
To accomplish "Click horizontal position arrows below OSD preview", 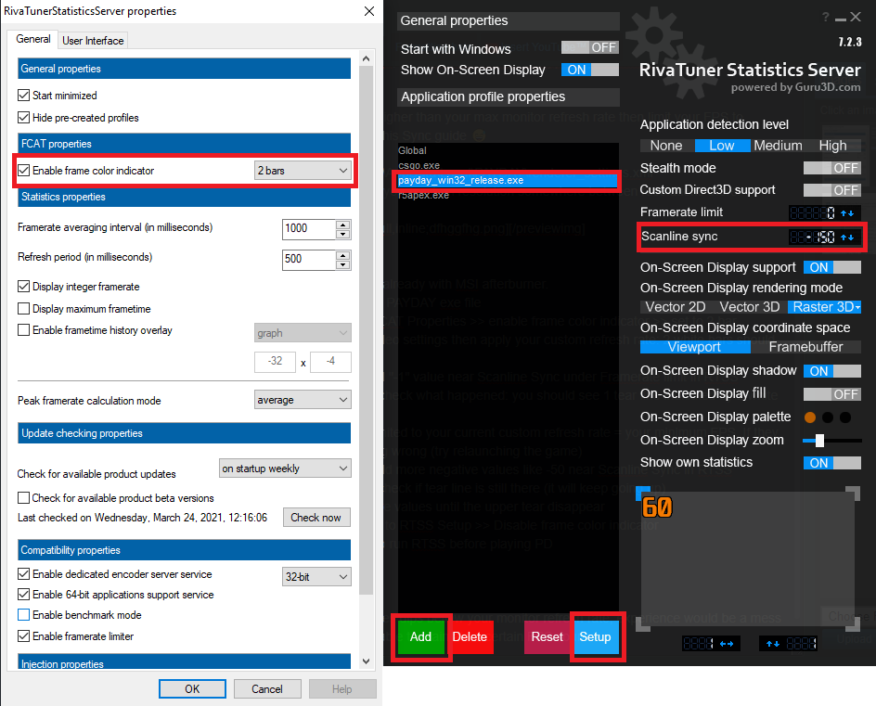I will tap(727, 644).
